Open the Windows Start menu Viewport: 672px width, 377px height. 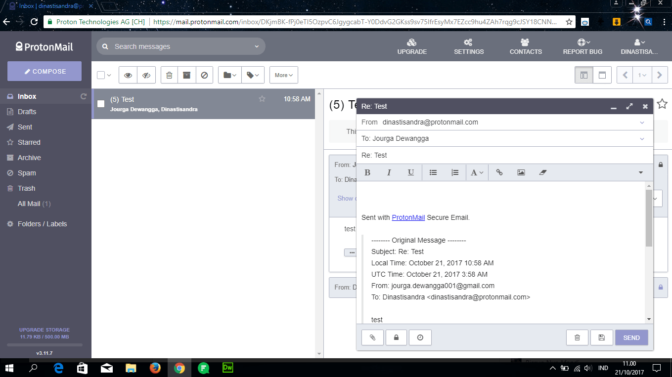pos(9,368)
